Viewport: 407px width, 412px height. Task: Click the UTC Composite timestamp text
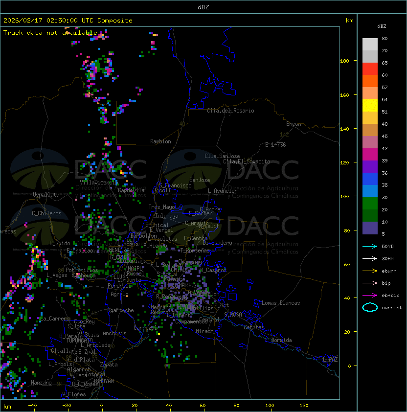pyautogui.click(x=68, y=21)
